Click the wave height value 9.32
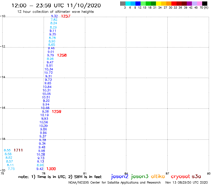Screen dimensions: 211x185 click(54, 16)
